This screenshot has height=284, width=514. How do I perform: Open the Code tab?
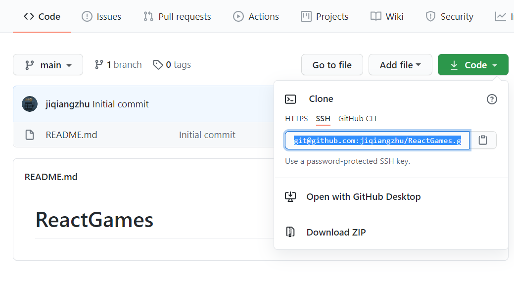(x=42, y=16)
